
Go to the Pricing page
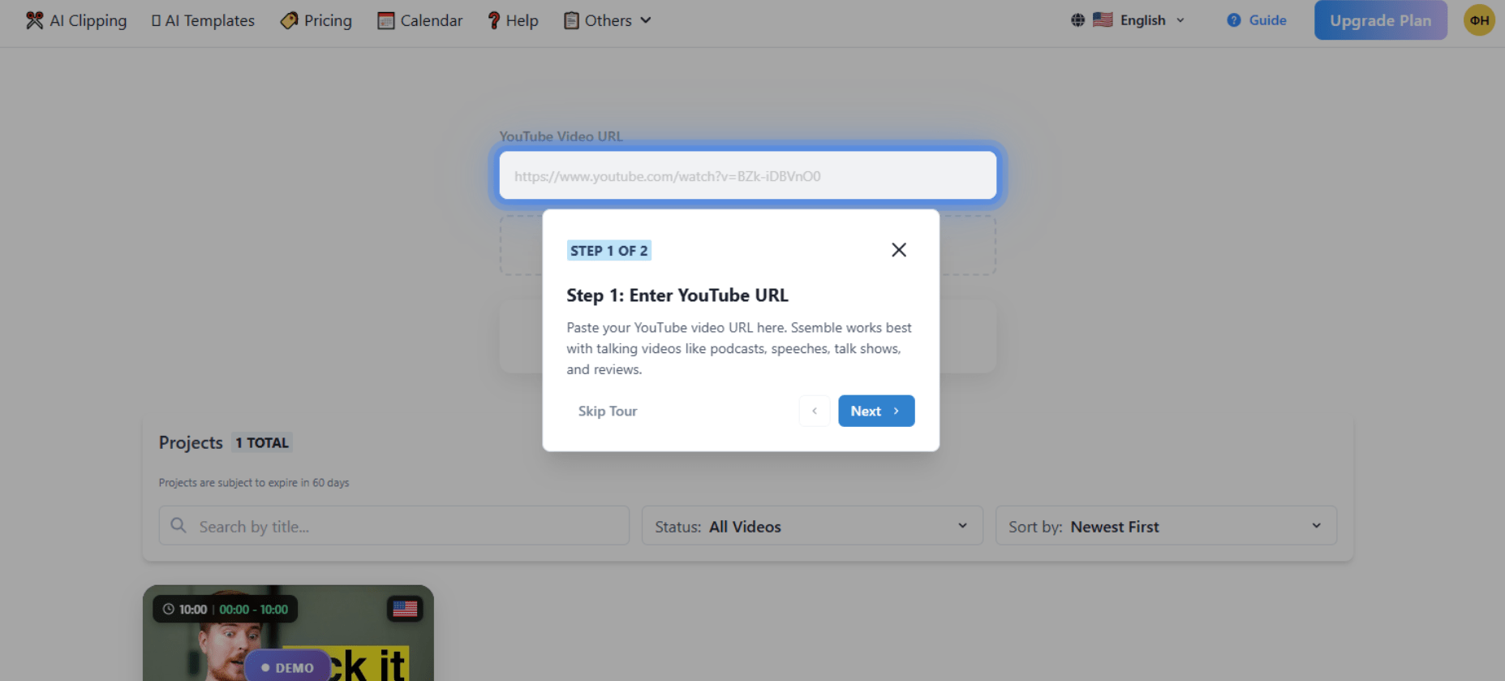316,20
